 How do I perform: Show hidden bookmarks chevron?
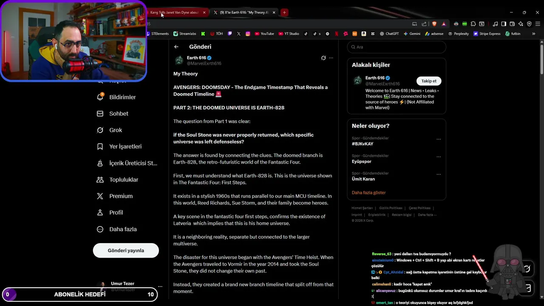pyautogui.click(x=534, y=34)
